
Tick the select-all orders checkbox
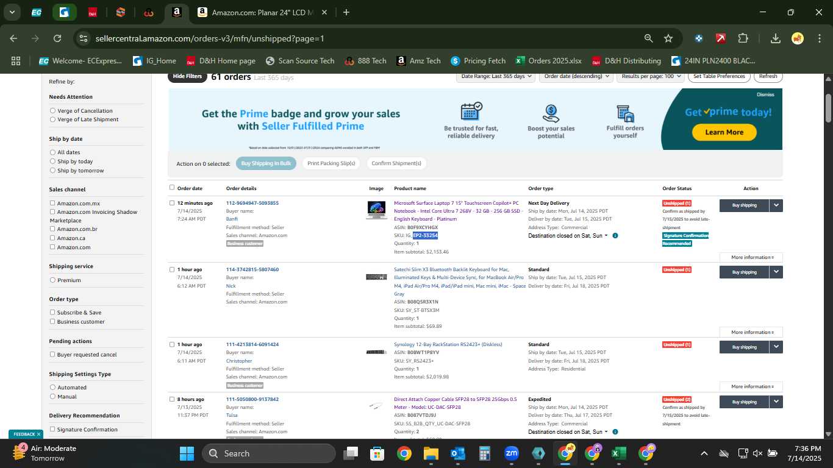point(172,188)
